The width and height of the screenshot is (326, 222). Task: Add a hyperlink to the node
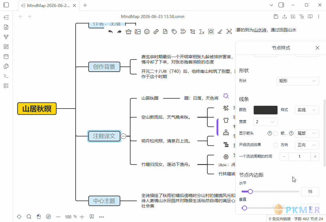pyautogui.click(x=156, y=32)
